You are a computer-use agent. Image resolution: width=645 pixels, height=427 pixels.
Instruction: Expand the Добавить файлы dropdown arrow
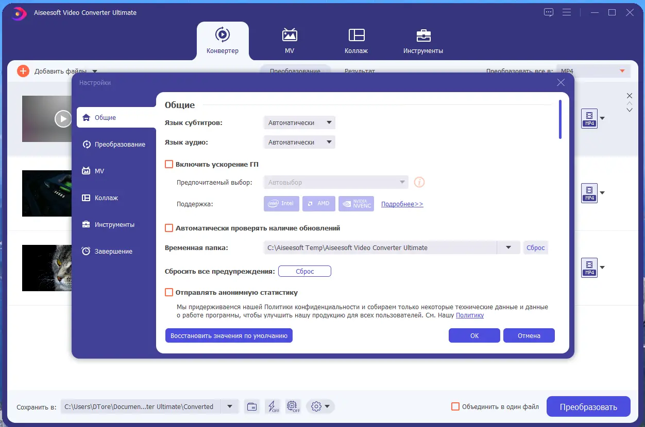[x=95, y=72]
